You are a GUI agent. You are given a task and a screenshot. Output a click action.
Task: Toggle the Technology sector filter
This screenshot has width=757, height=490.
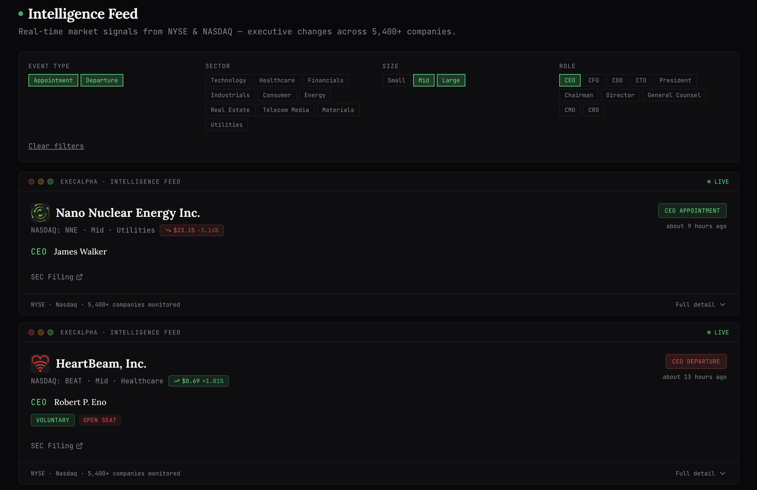click(x=228, y=80)
